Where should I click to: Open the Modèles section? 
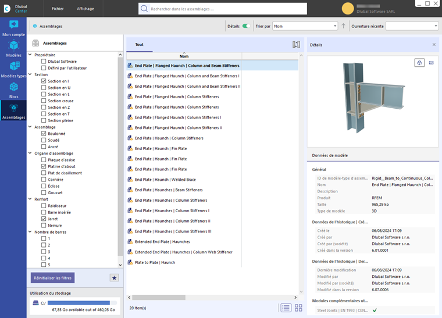click(x=13, y=49)
